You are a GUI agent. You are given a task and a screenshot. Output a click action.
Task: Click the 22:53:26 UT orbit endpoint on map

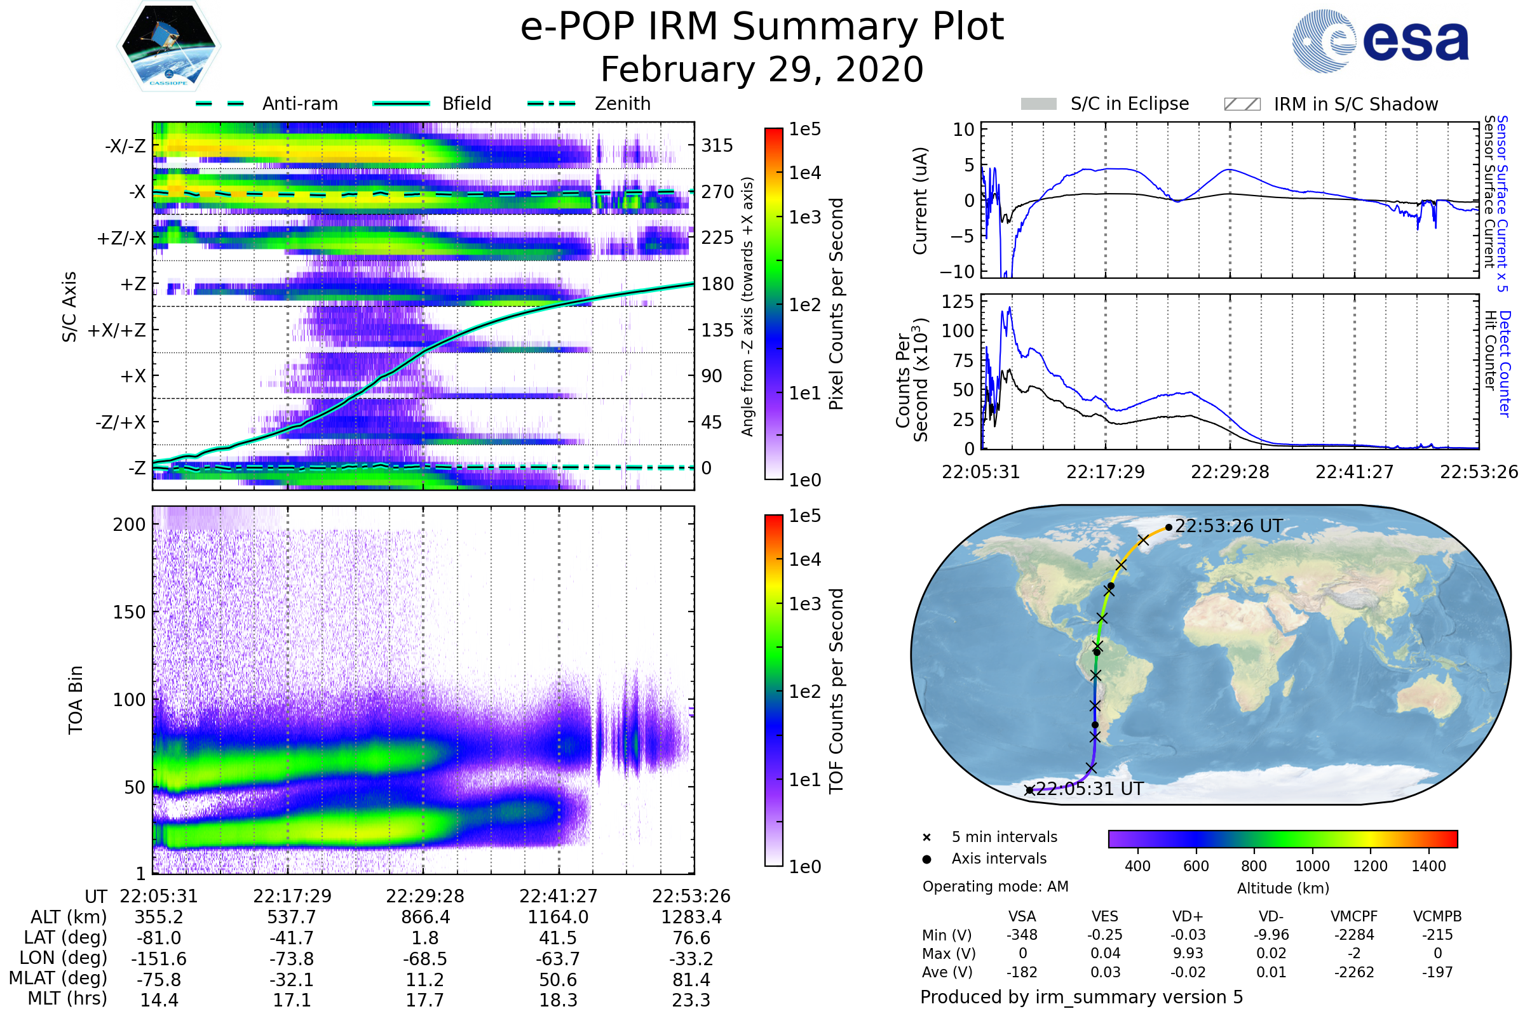1169,528
